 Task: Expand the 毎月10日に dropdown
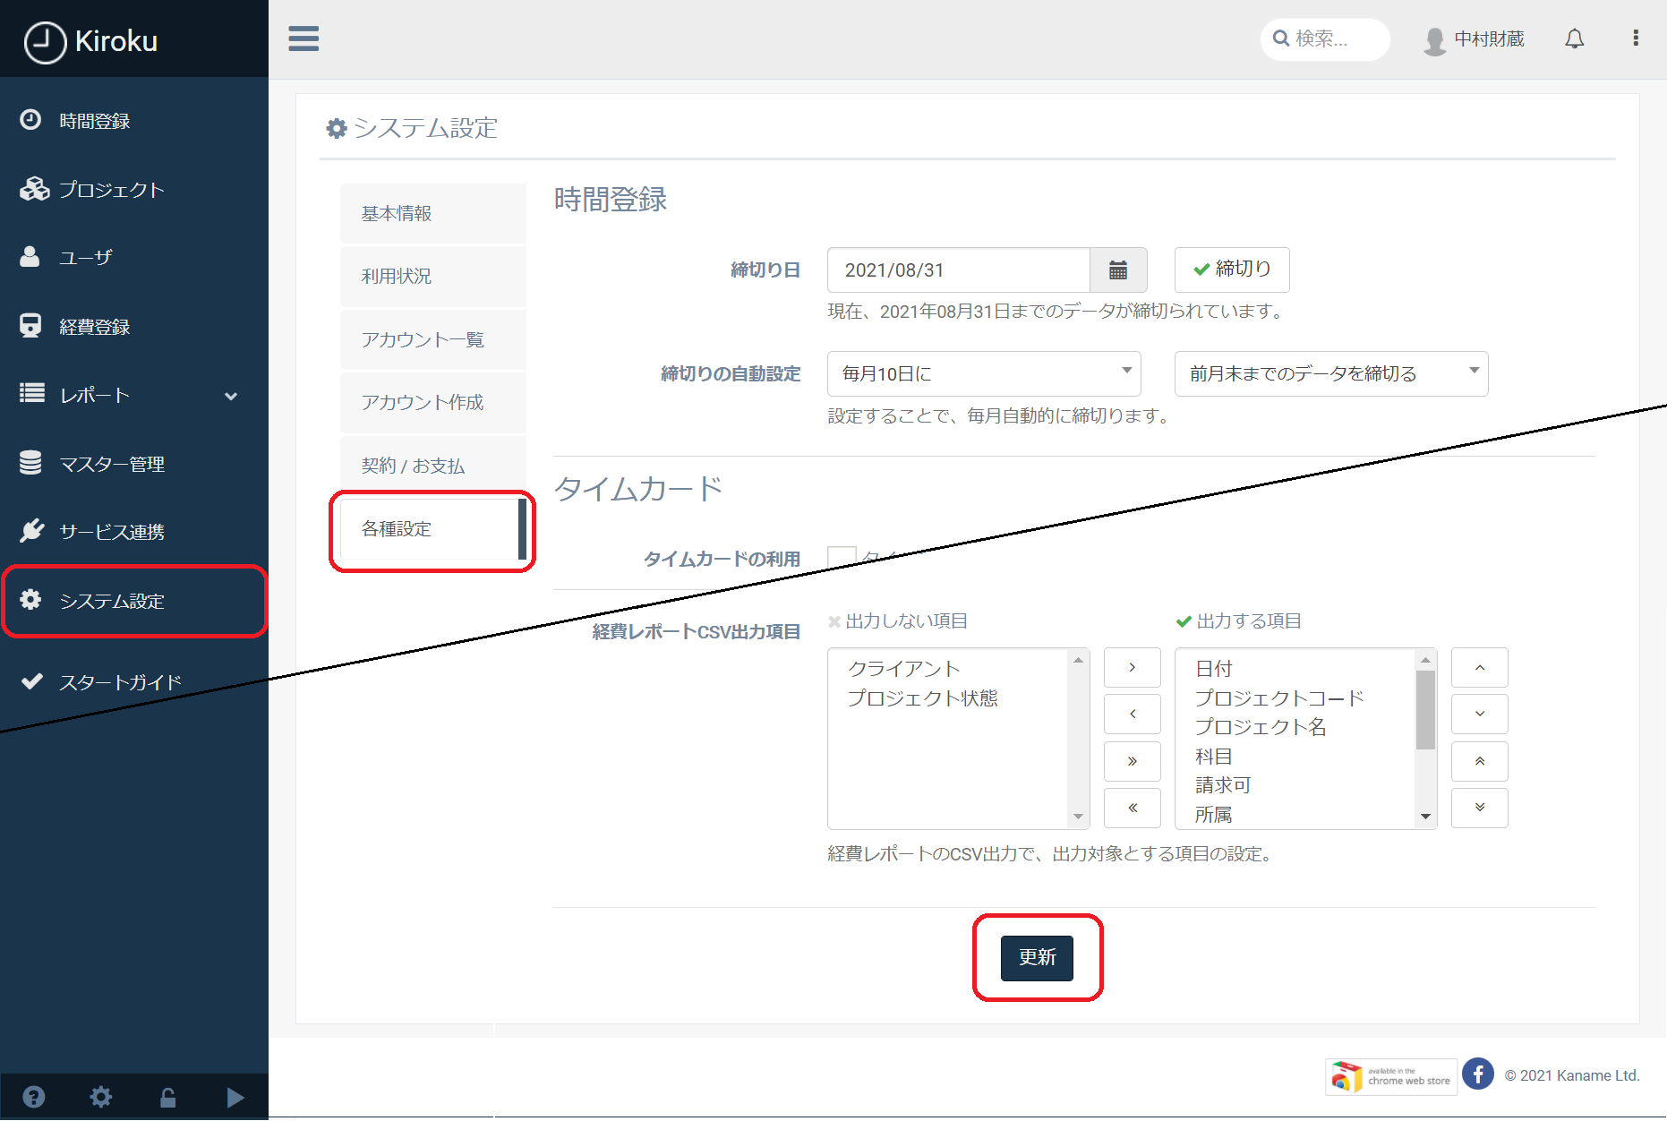[983, 373]
